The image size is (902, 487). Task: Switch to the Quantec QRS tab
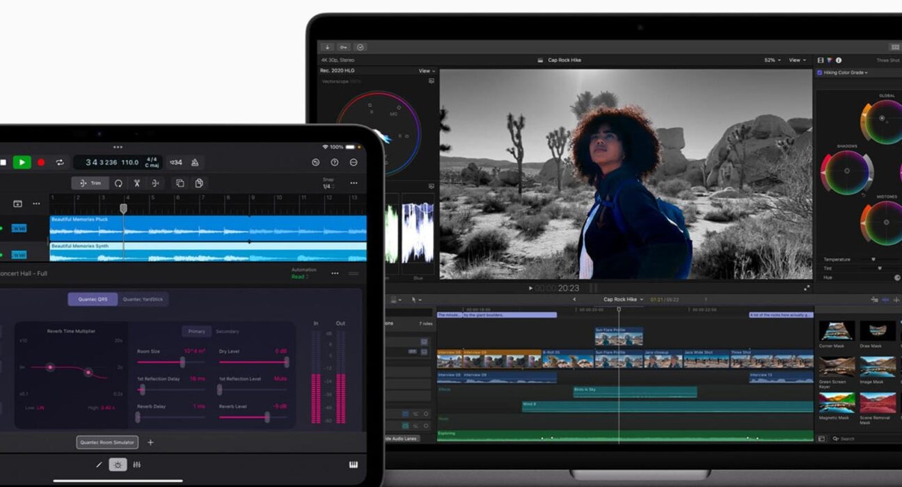[x=93, y=299]
